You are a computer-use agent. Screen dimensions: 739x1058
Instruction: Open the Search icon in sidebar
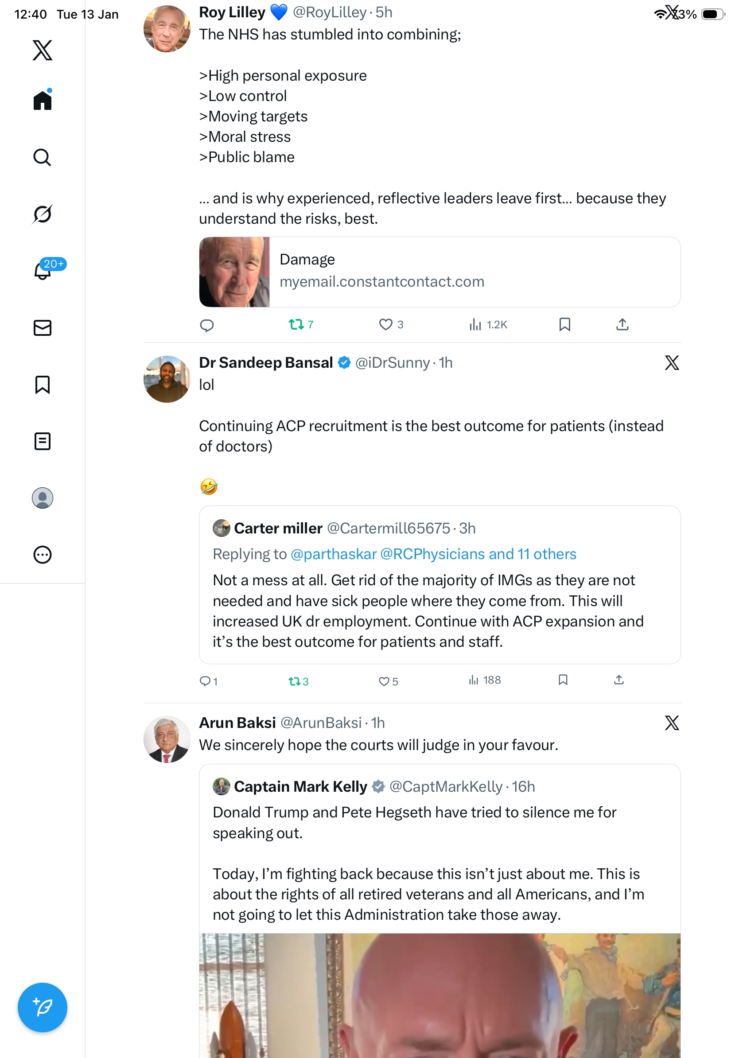point(43,157)
